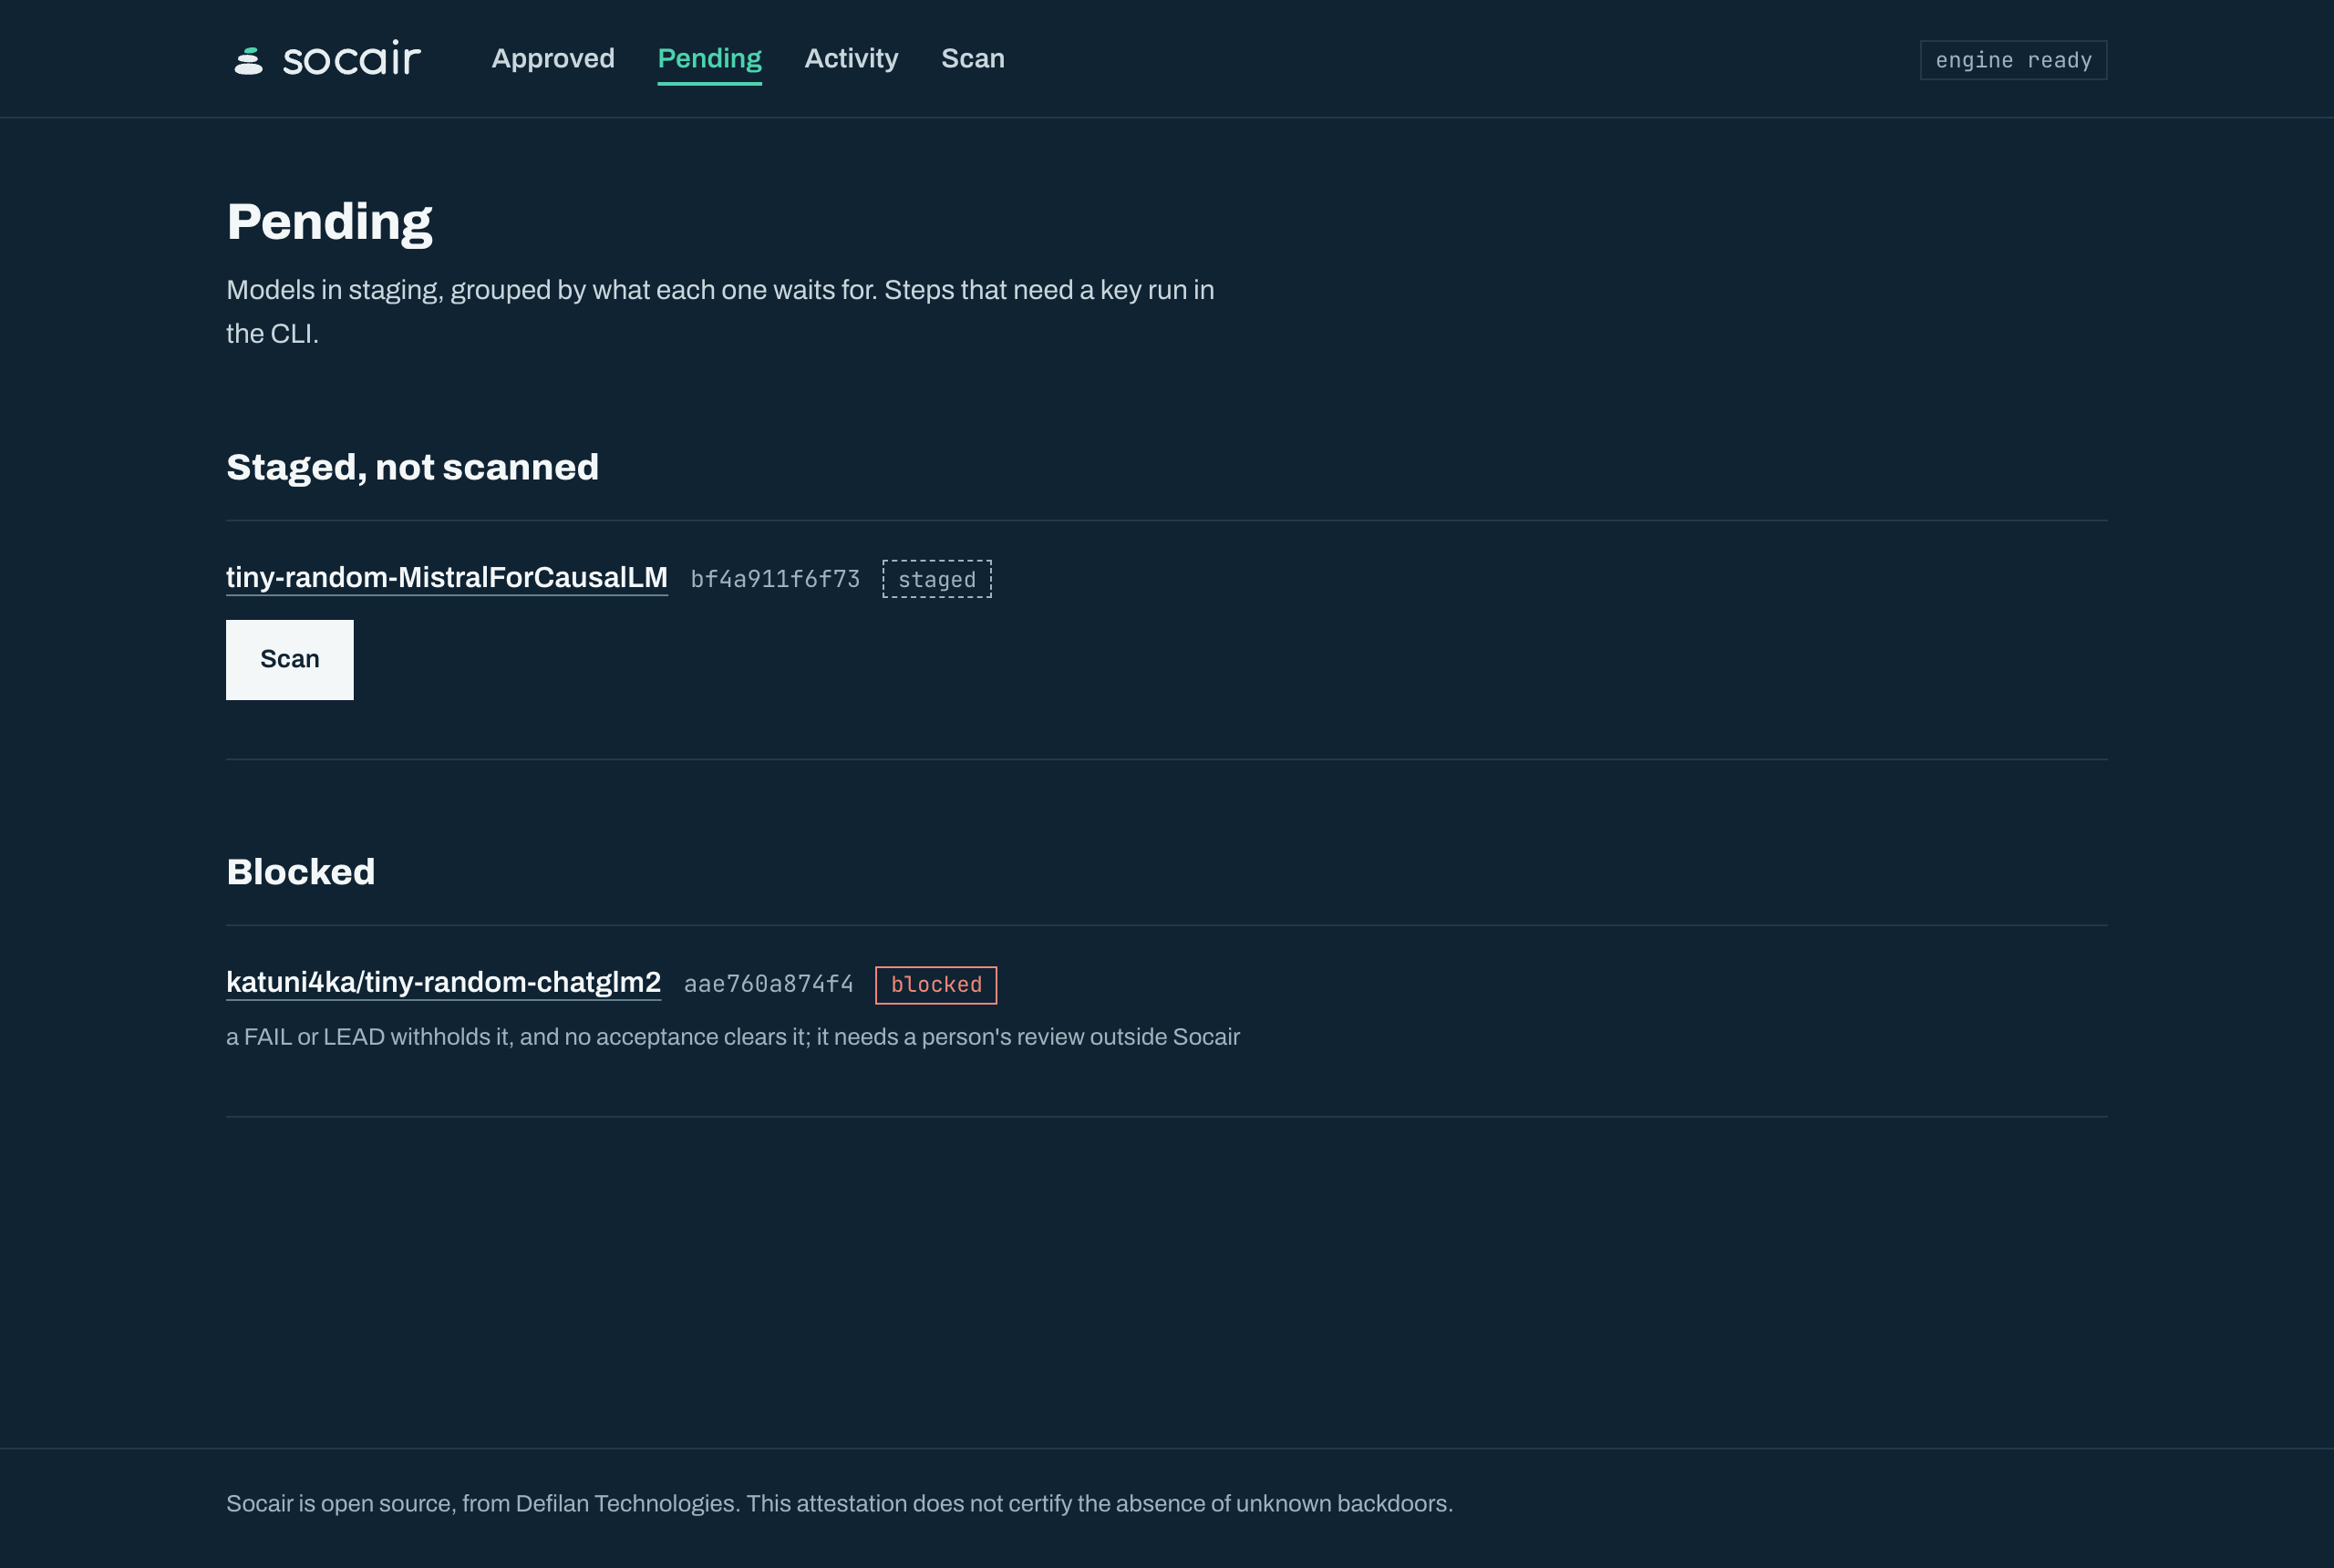This screenshot has width=2334, height=1568.
Task: Open katuni4ka/tiny-random-chatglm2 model link
Action: tap(443, 983)
